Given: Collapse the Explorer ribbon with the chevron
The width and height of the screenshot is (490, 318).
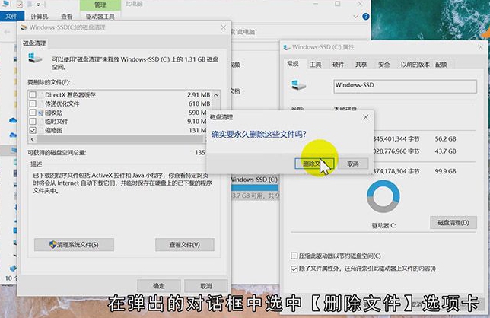Looking at the screenshot, I should pyautogui.click(x=355, y=16).
